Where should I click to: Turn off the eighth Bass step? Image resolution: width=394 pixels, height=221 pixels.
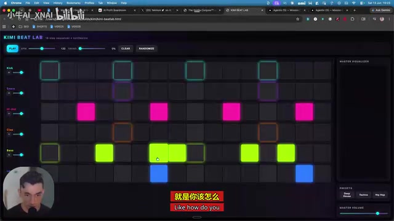177,153
